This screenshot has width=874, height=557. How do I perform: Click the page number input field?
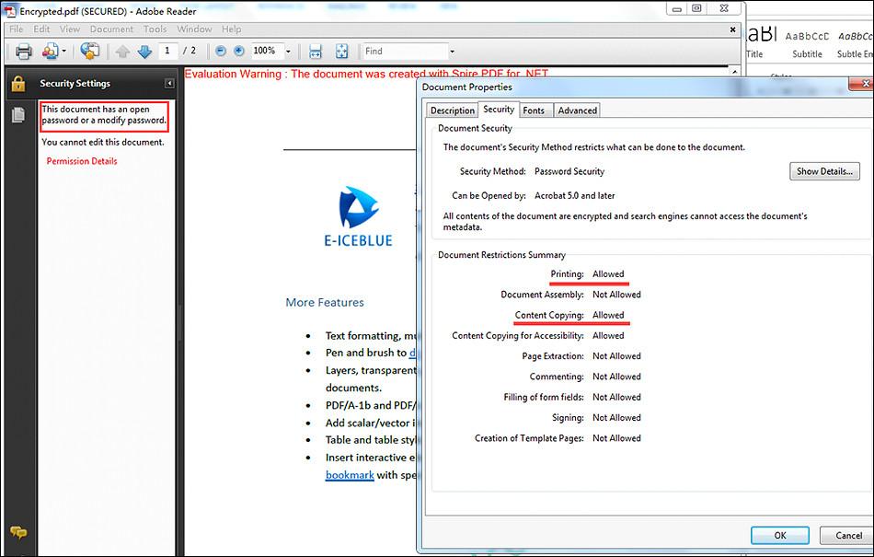click(x=168, y=51)
